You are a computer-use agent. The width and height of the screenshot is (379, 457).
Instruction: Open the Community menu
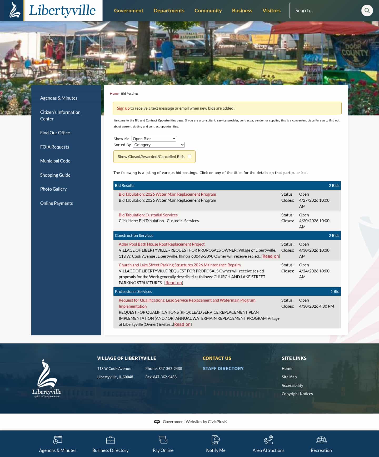pos(208,11)
